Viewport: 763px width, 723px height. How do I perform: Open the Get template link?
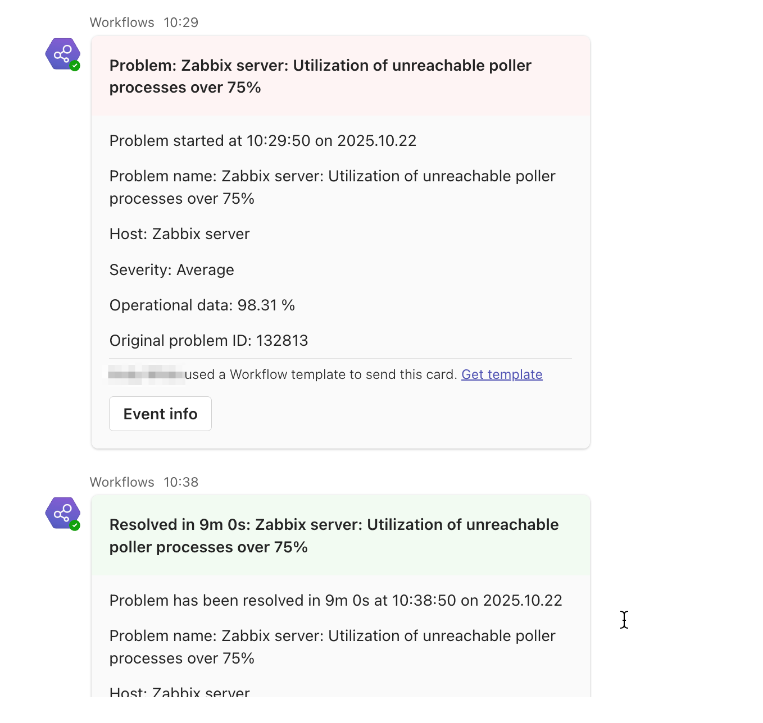tap(502, 374)
